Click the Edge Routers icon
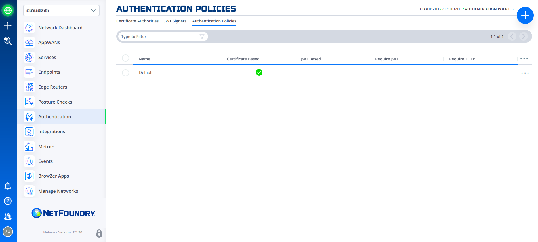 pyautogui.click(x=29, y=87)
